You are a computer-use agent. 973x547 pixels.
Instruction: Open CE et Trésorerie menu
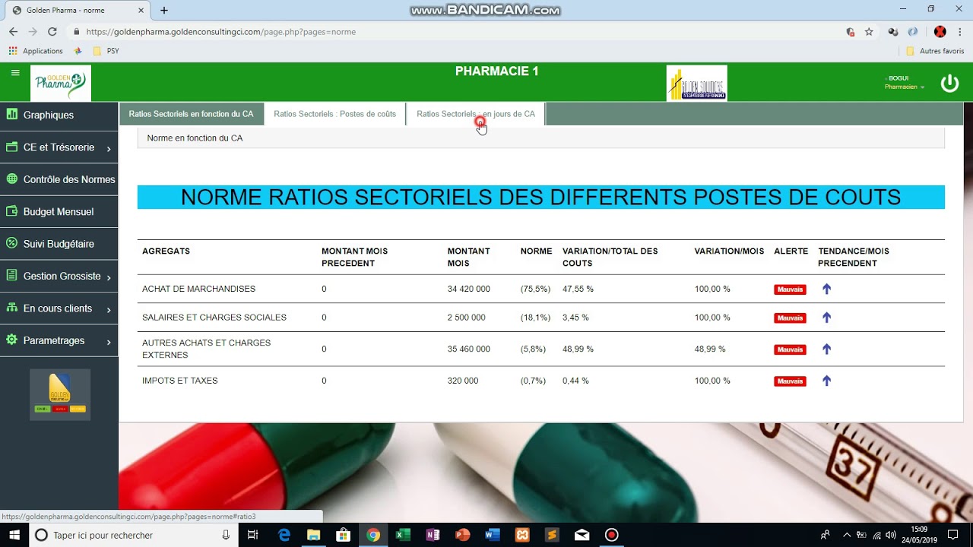(x=59, y=147)
